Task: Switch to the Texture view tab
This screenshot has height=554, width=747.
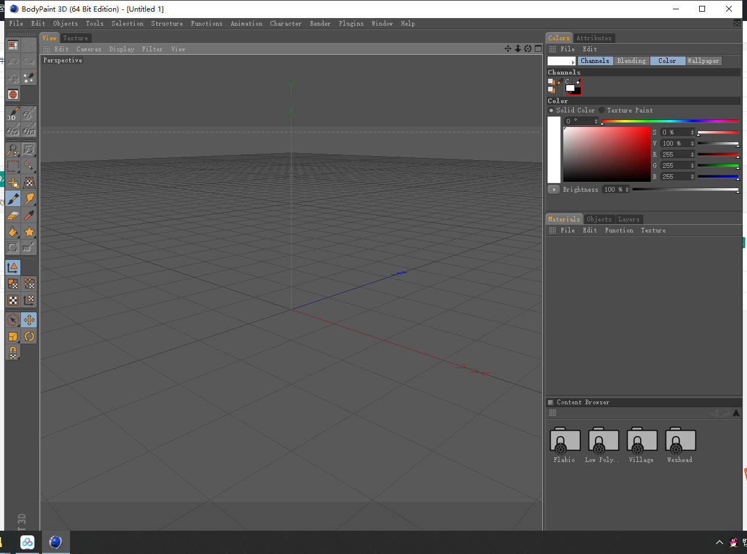Action: coord(75,38)
